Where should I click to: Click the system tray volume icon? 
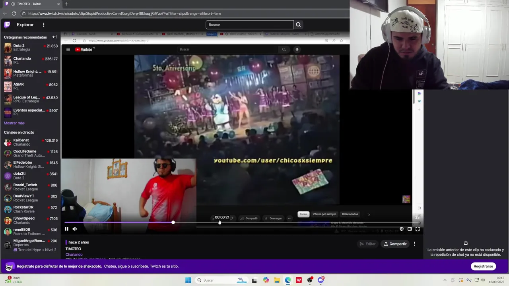[x=482, y=280]
